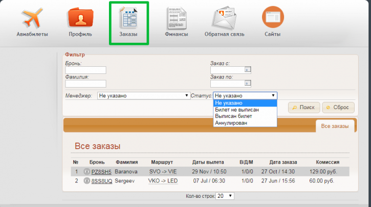The image size is (371, 207).
Task: Click the Дата заказа column header
Action: 283,162
